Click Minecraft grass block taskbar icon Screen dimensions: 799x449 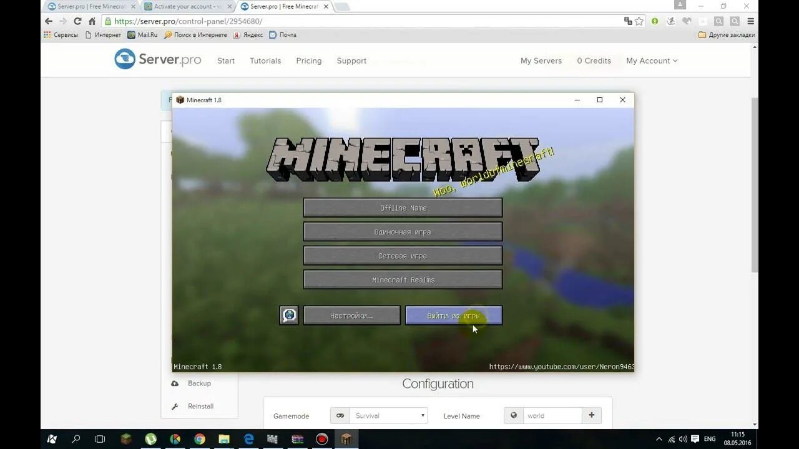tap(126, 439)
